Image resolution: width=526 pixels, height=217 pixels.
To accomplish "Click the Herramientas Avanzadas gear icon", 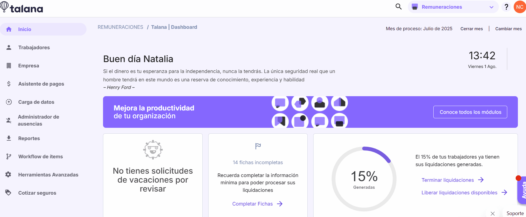I will coord(8,174).
